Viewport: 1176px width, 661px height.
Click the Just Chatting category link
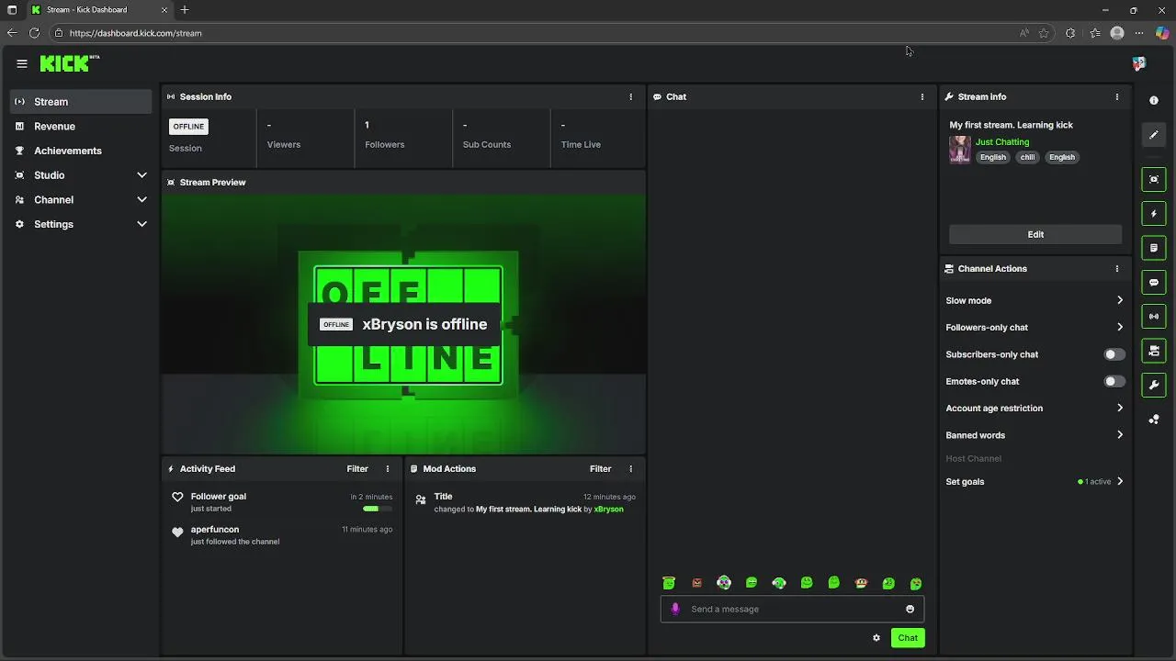coord(1002,142)
